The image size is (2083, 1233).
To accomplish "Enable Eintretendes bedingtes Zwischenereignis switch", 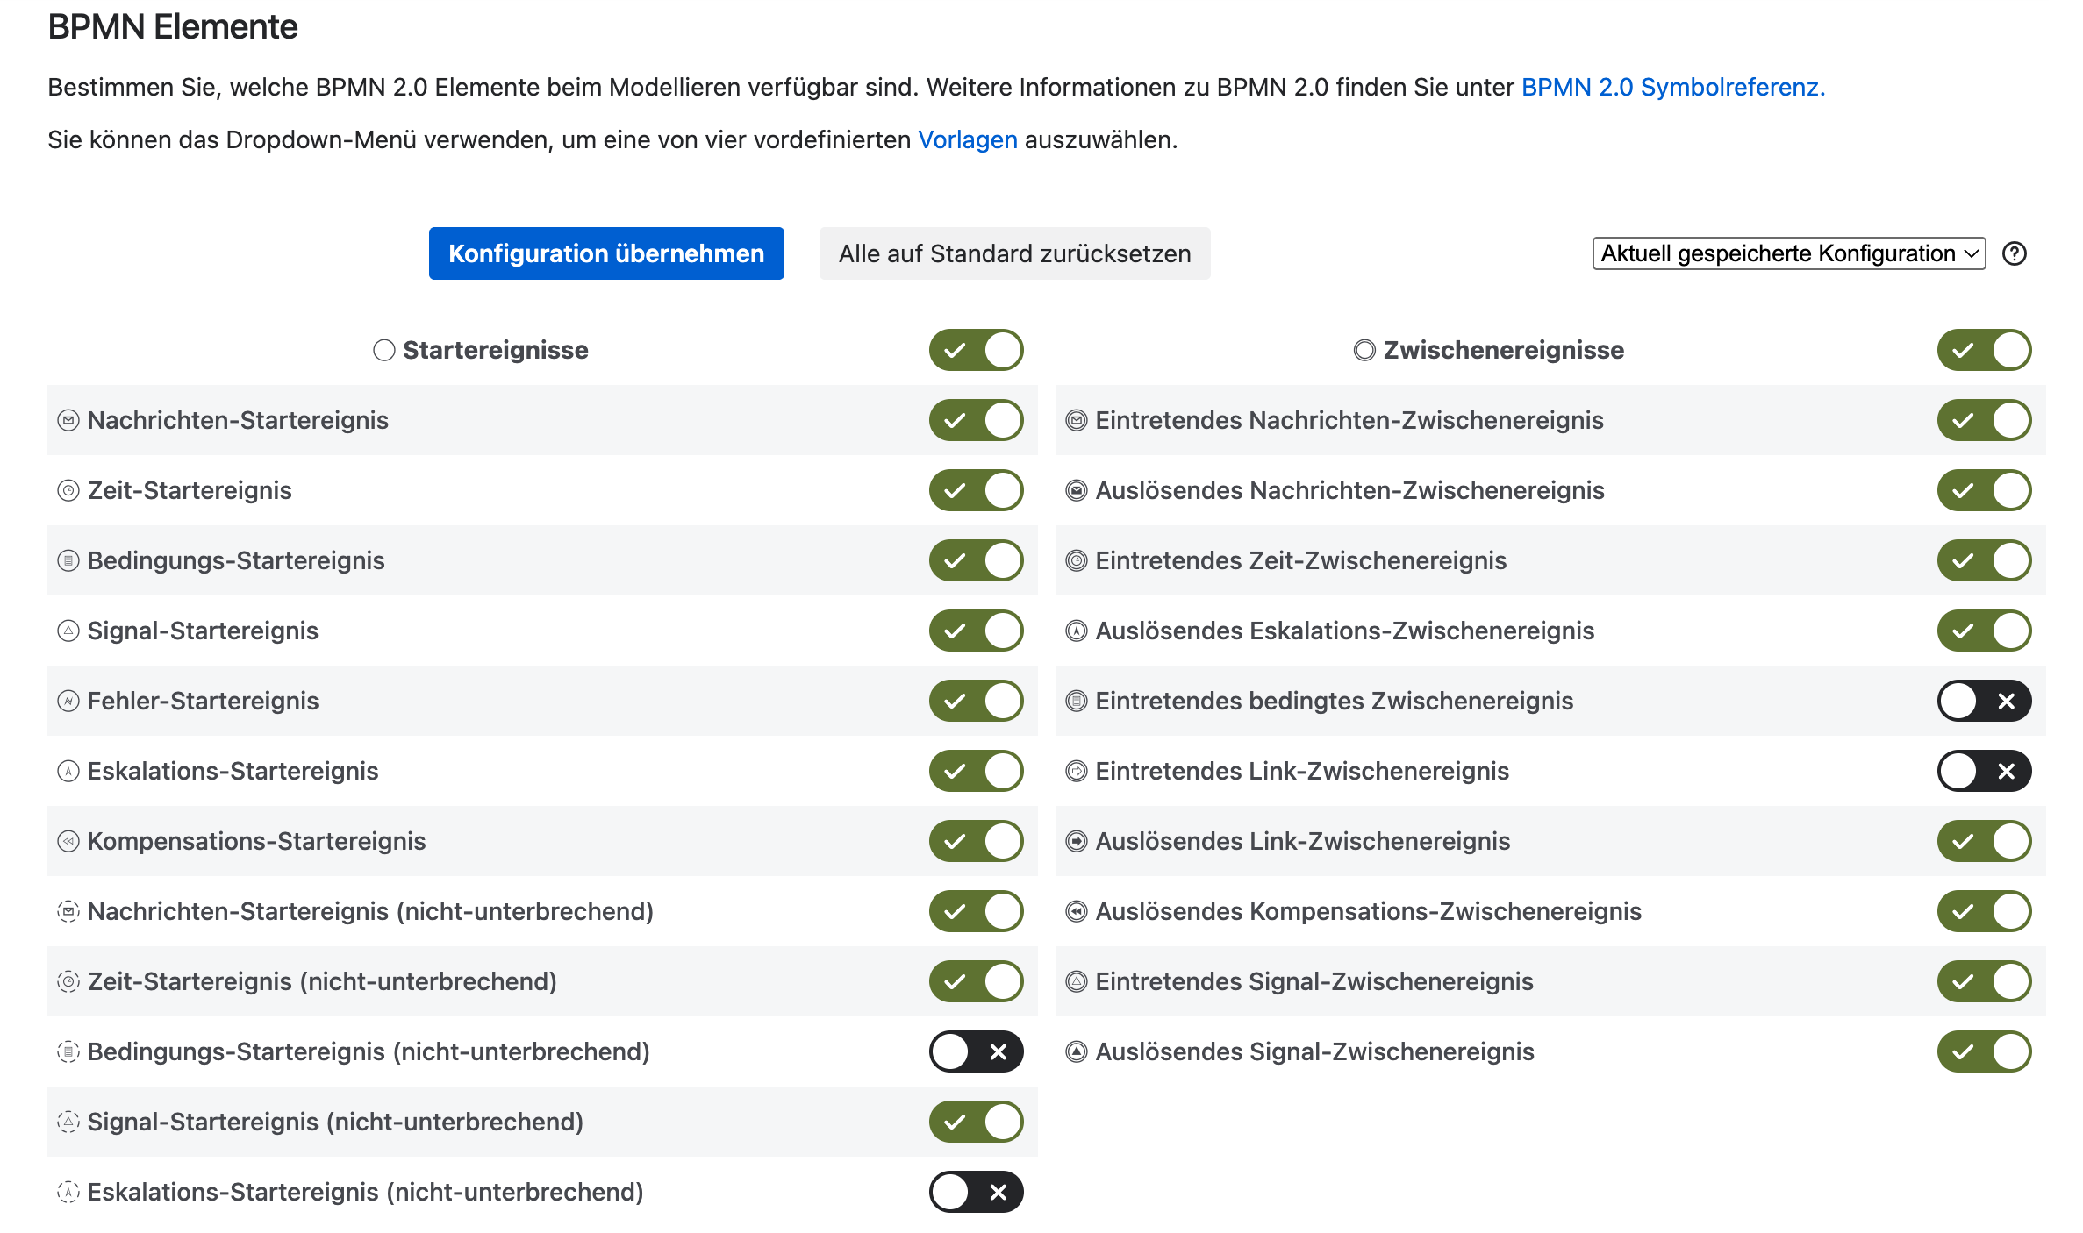I will pyautogui.click(x=1985, y=701).
